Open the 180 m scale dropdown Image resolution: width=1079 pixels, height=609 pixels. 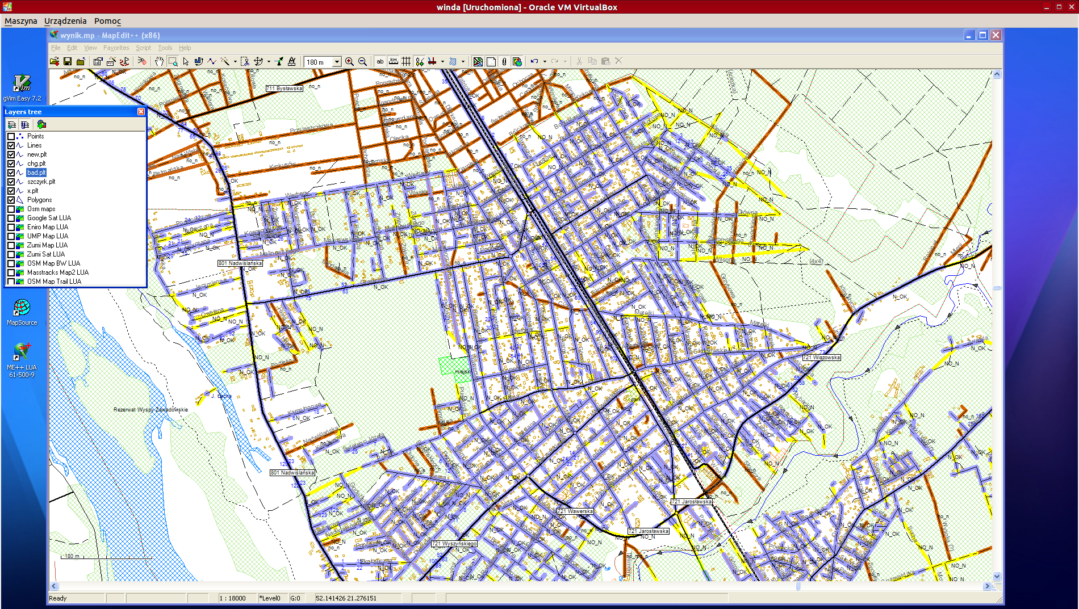[337, 62]
